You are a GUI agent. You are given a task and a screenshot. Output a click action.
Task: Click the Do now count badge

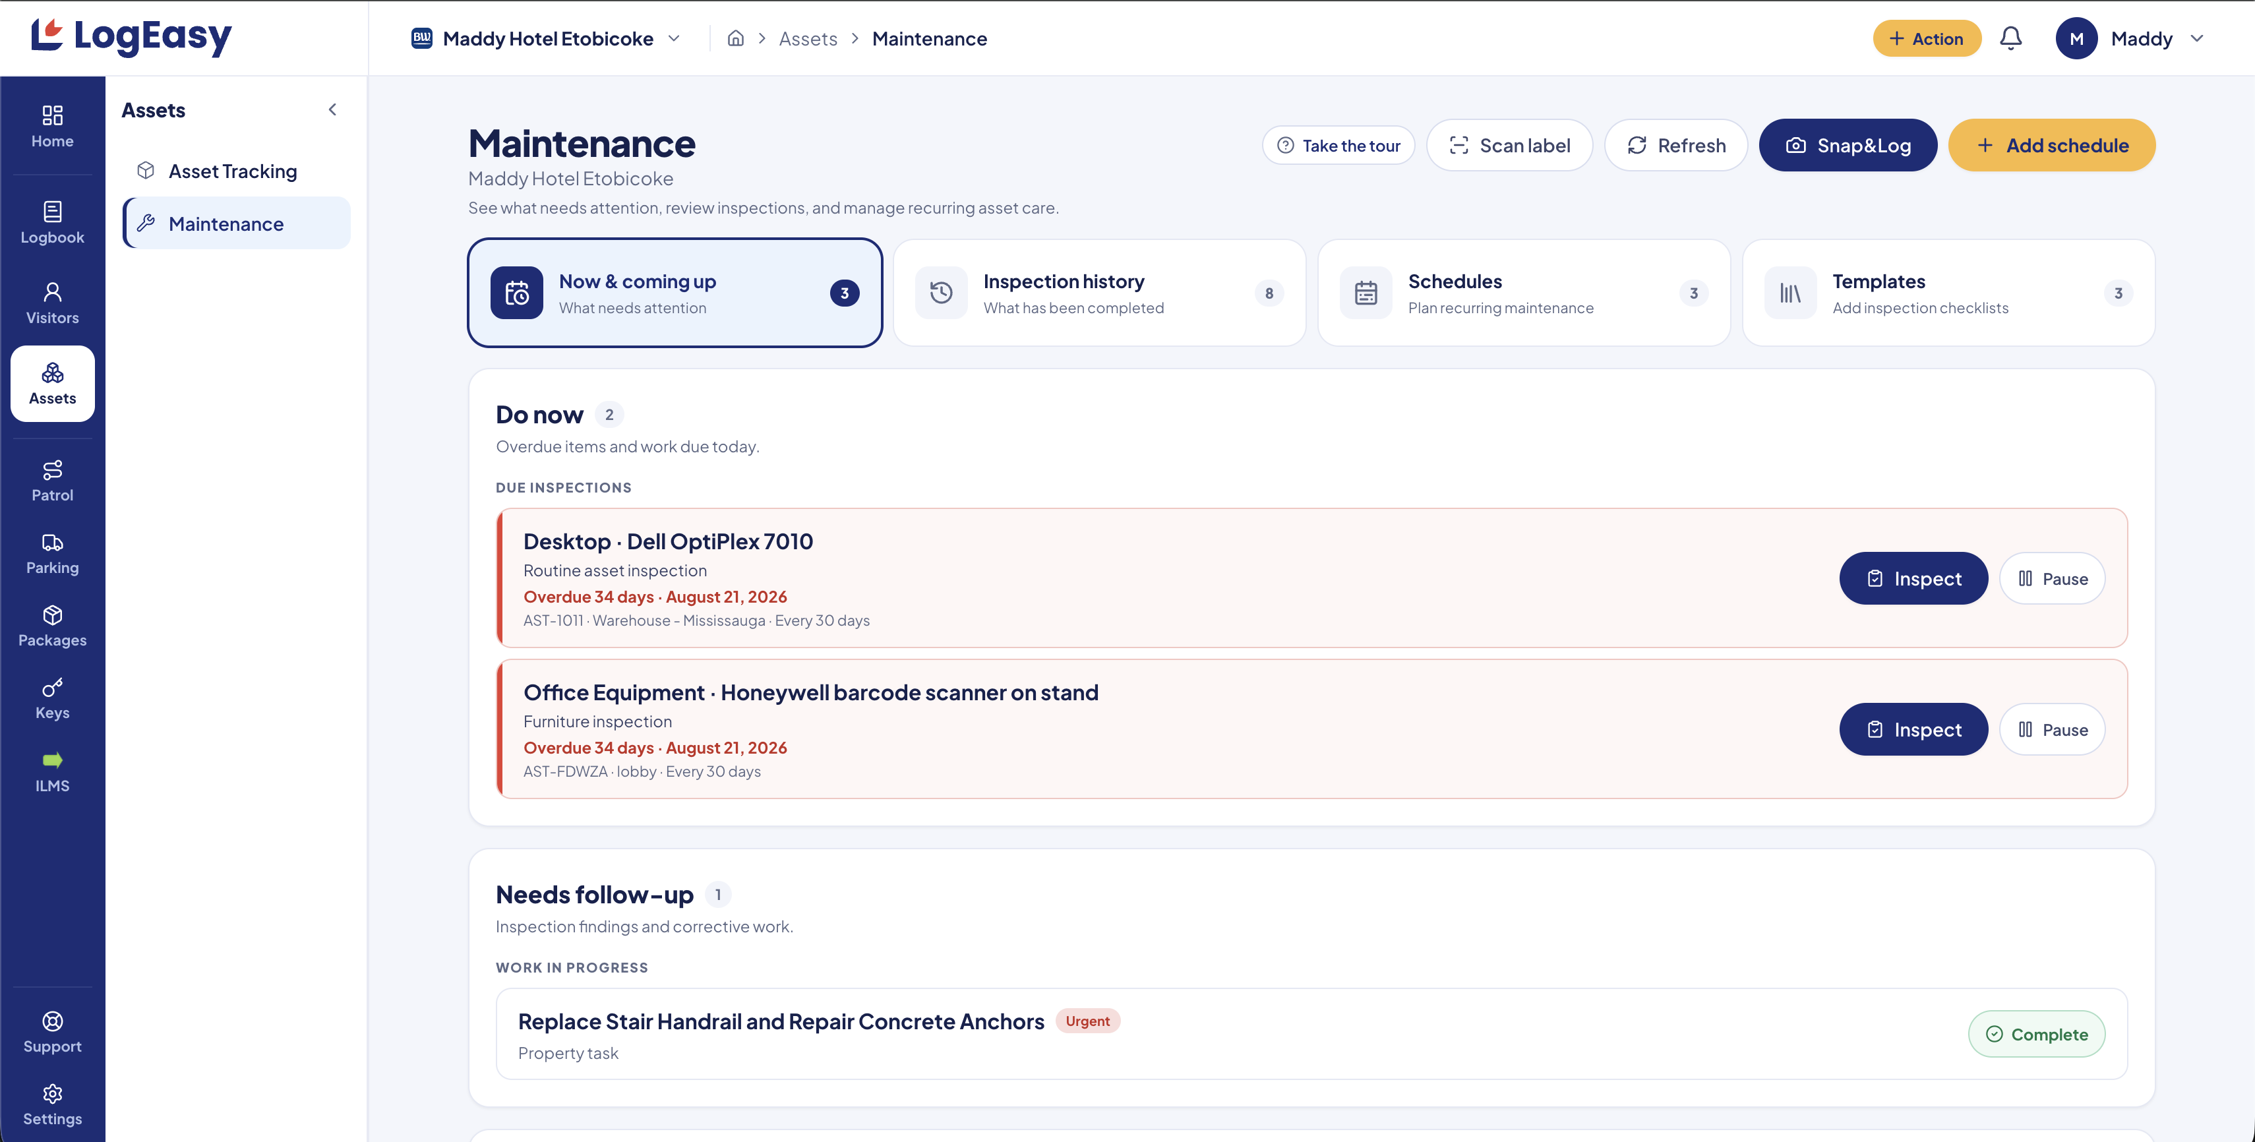[609, 415]
